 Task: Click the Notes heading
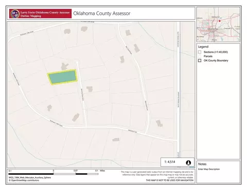(x=202, y=164)
